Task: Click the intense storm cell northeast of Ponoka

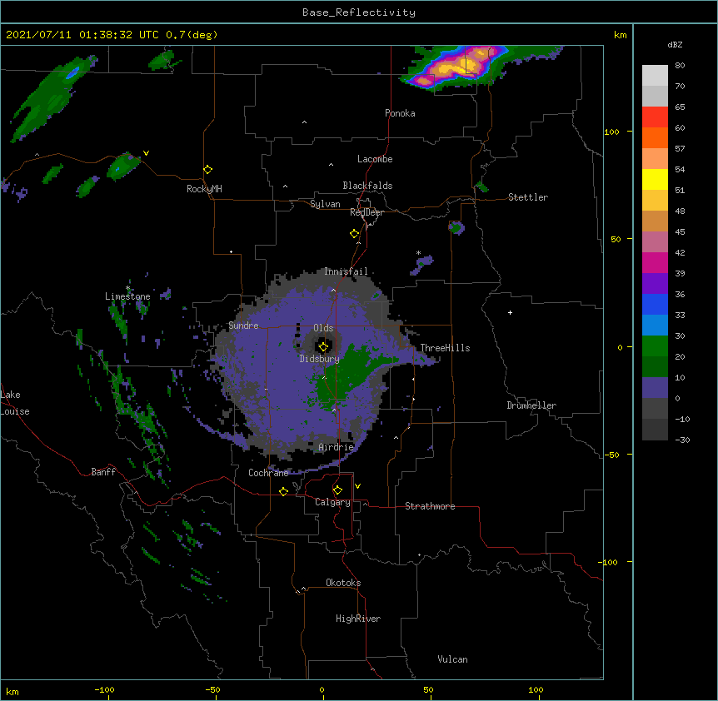Action: pos(458,67)
